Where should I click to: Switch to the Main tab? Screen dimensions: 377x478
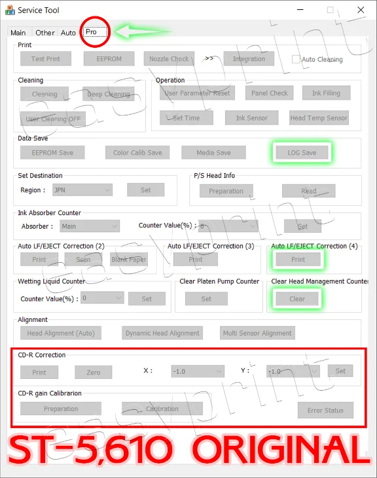click(18, 33)
